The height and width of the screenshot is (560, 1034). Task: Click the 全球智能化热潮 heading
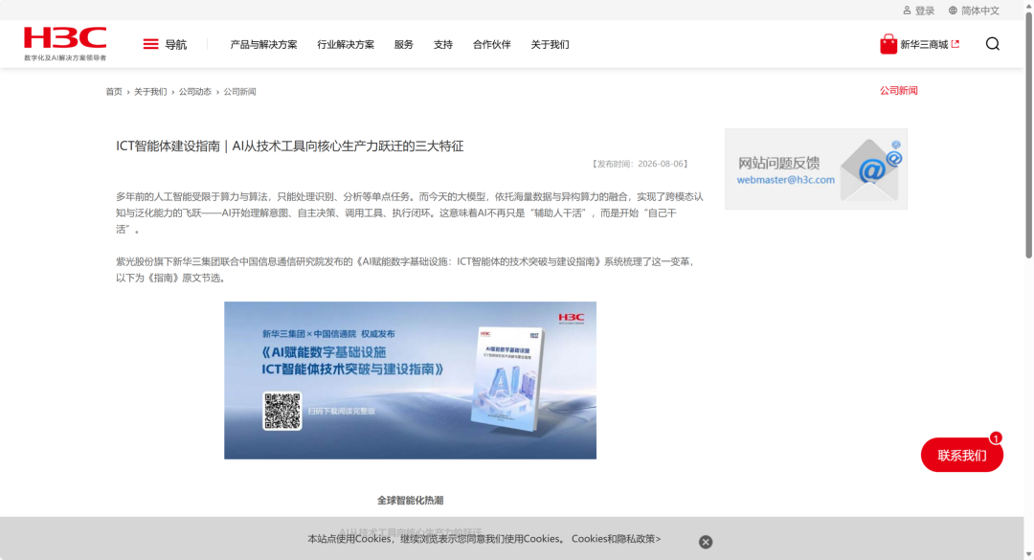410,500
